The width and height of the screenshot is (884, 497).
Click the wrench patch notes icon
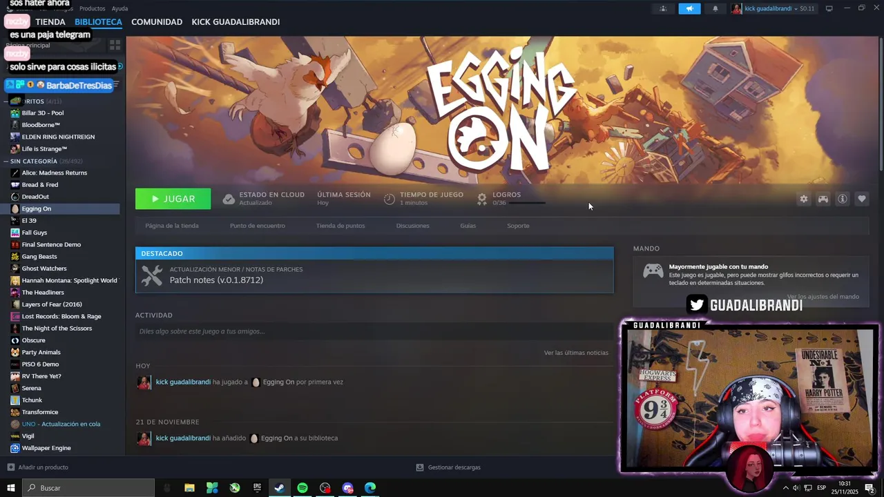[152, 275]
